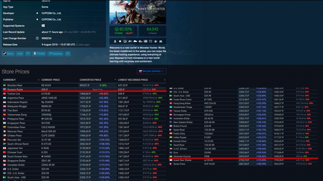
Task: Click the Monster Hunter World header image
Action: coord(138,12)
